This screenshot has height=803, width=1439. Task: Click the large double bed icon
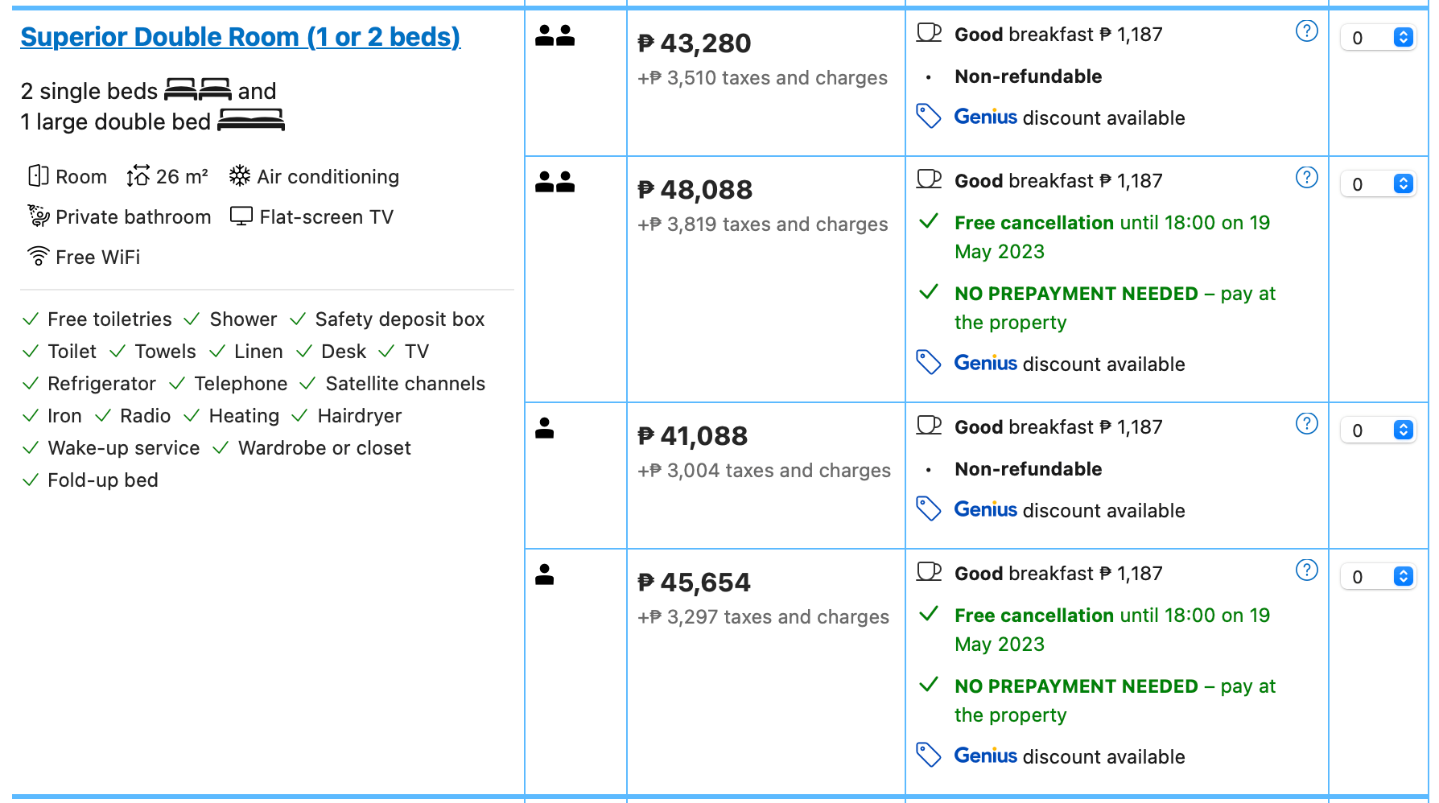coord(251,121)
